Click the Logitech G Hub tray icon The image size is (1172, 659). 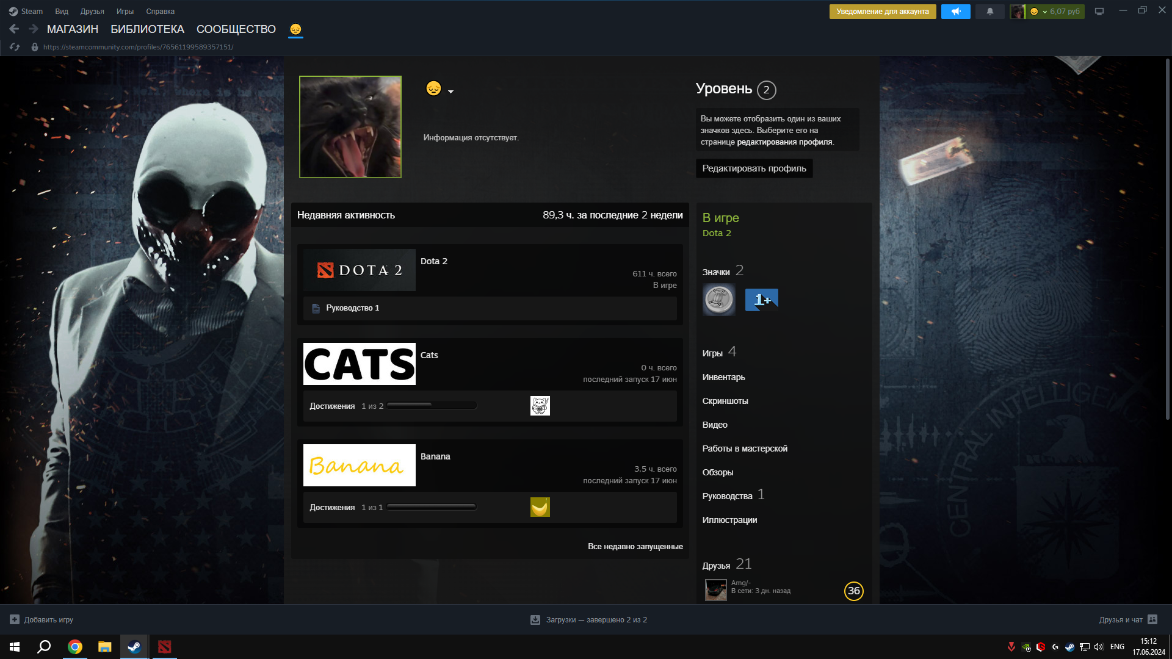pos(1055,647)
